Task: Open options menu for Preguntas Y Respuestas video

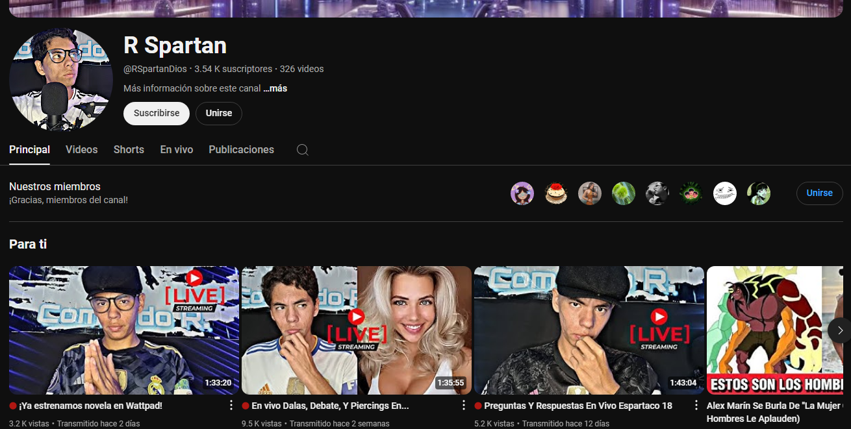Action: point(696,406)
